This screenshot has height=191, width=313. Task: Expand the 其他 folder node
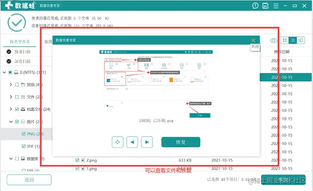(11, 85)
